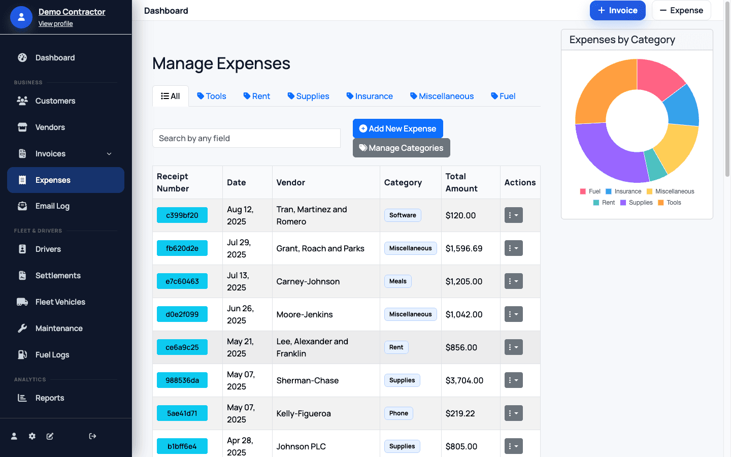731x457 pixels.
Task: Open actions menu for the Carney-Johnson expense
Action: point(514,281)
